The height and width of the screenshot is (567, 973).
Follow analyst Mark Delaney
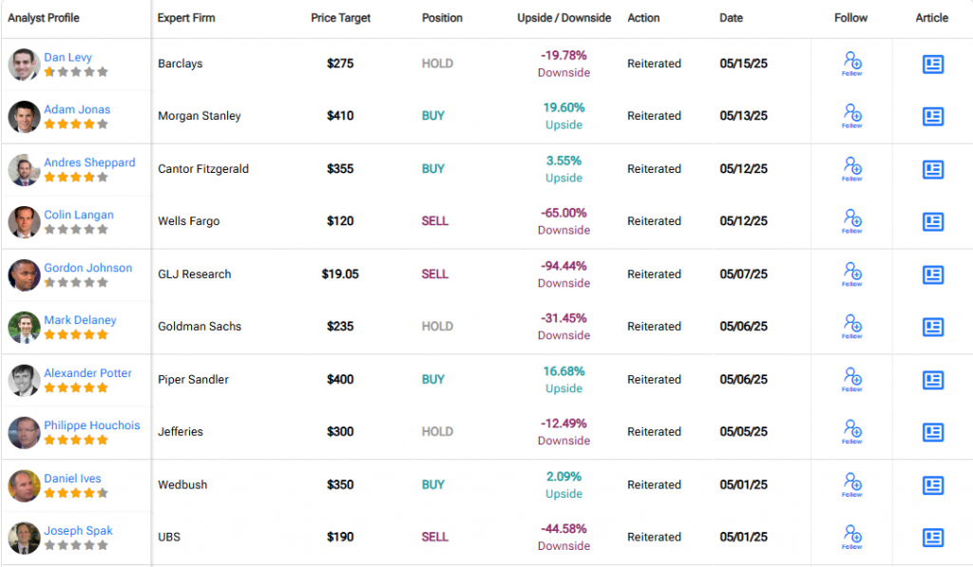point(852,327)
